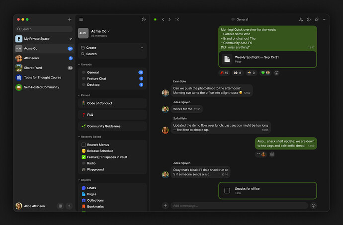The image size is (343, 225).
Task: Collapse the Pinned section
Action: tap(79, 95)
